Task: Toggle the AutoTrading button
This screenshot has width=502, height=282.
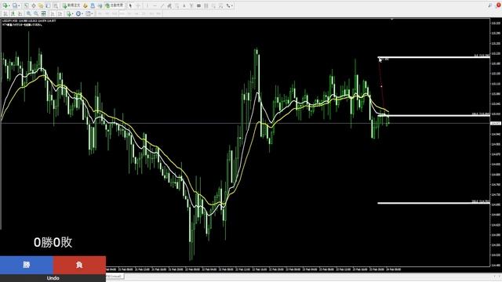Action: [115, 5]
